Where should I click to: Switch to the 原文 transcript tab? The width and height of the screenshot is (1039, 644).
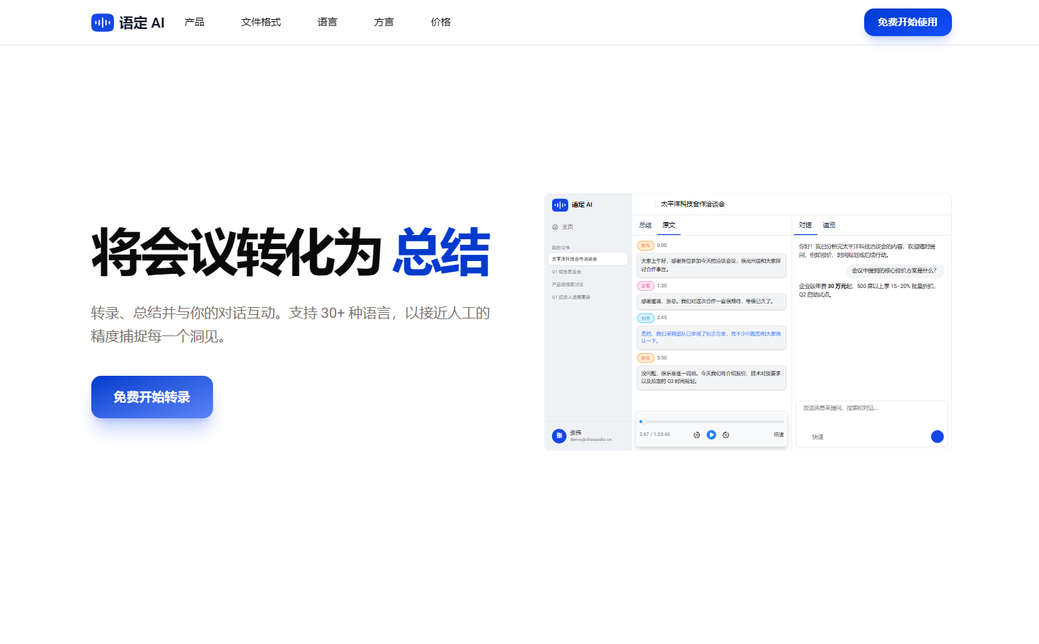click(x=669, y=225)
